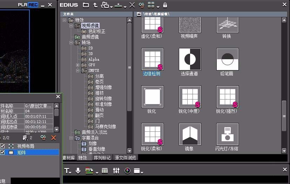Image resolution: width=290 pixels, height=184 pixels.
Task: Click the layouter grid icon in lower toolbar
Action: click(x=105, y=171)
